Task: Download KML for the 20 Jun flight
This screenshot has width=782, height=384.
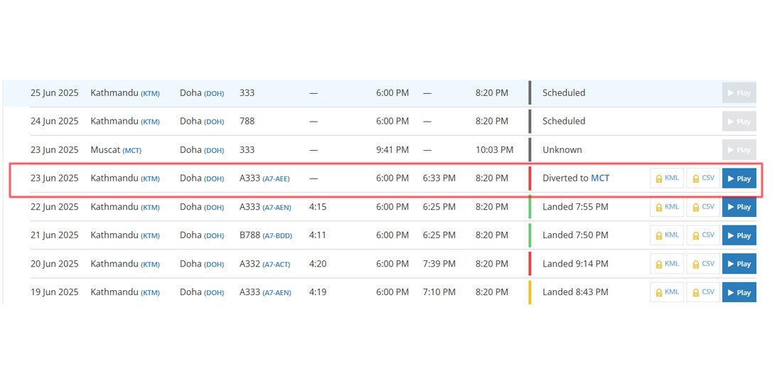Action: click(x=667, y=263)
